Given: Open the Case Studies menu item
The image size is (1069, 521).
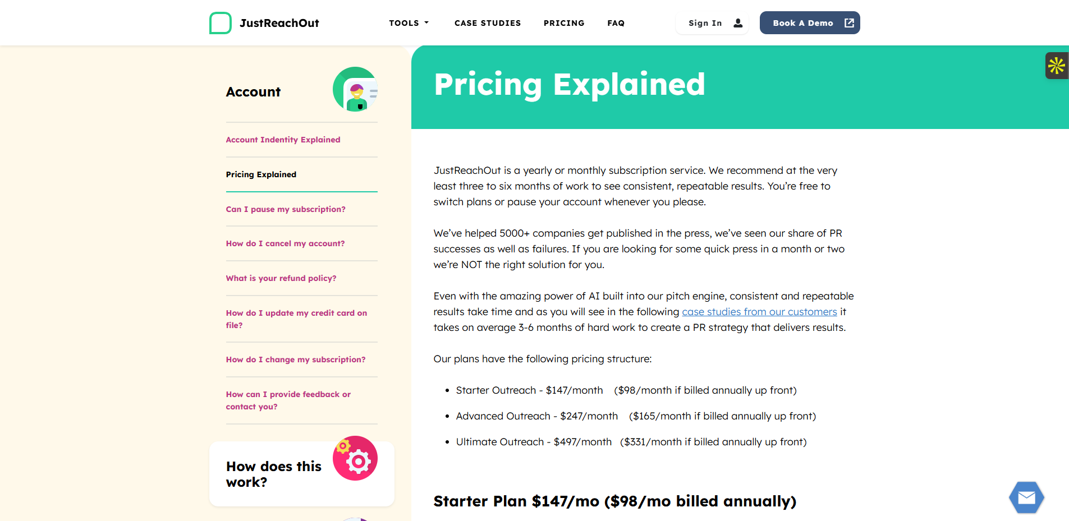Looking at the screenshot, I should click(x=488, y=23).
